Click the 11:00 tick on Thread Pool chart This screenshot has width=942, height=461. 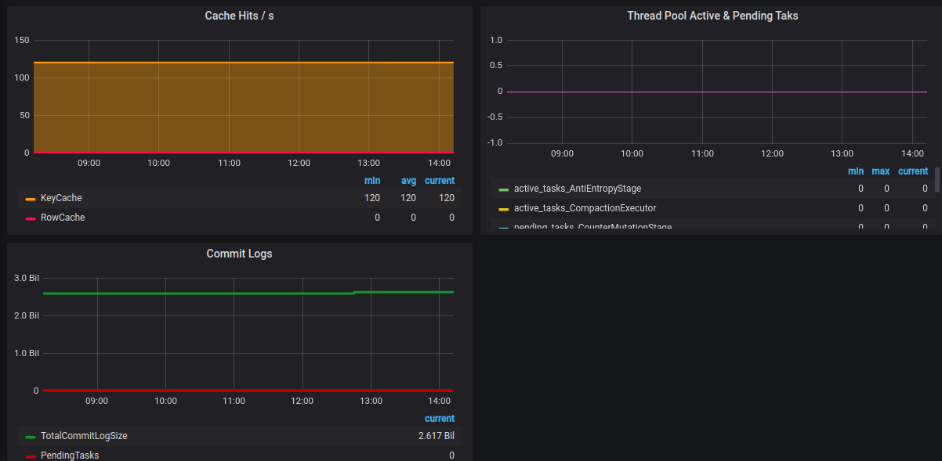pos(702,153)
